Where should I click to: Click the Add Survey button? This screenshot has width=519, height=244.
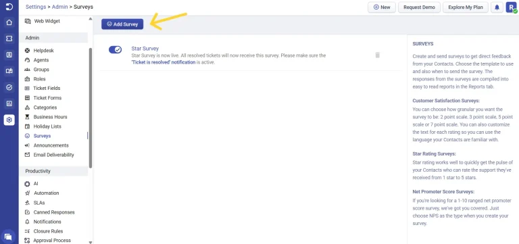click(x=122, y=24)
